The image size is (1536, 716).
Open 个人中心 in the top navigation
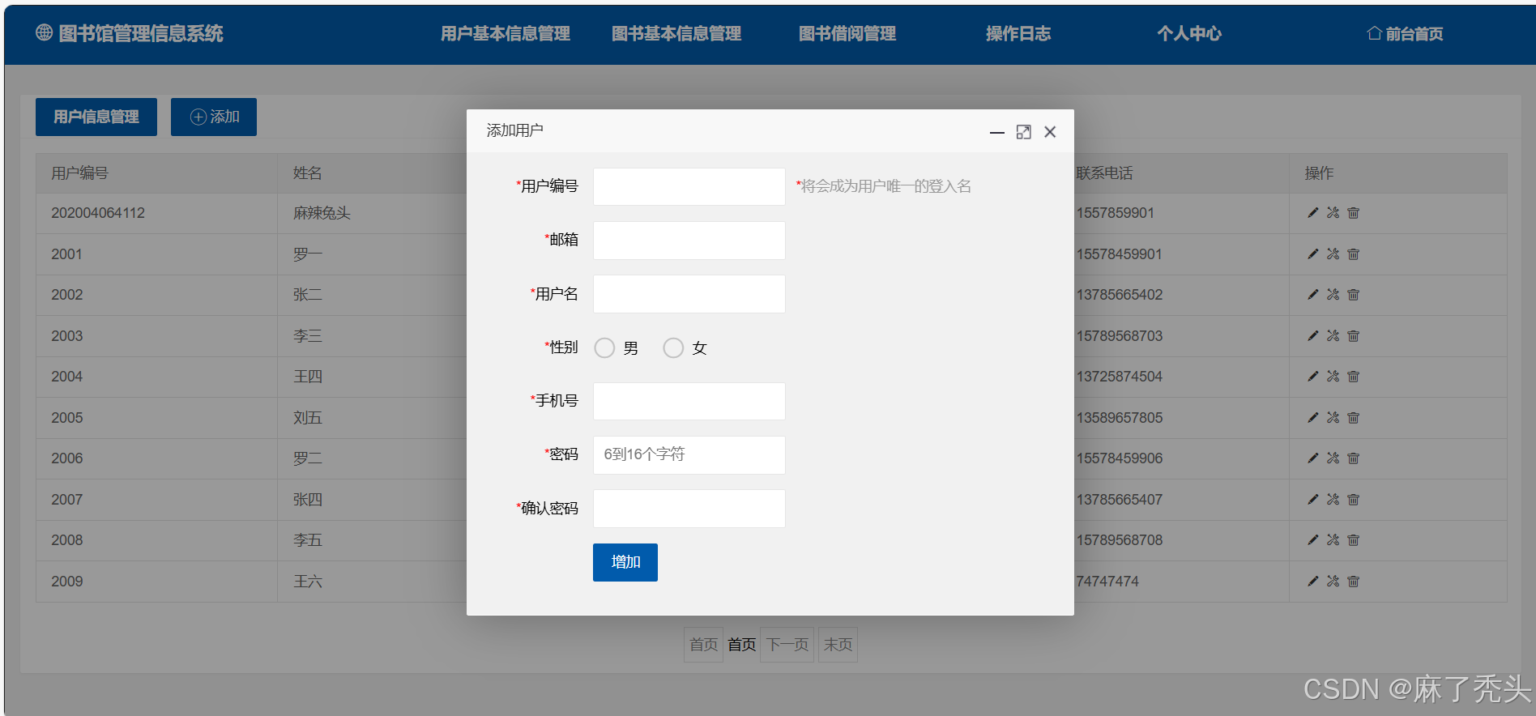click(1189, 33)
